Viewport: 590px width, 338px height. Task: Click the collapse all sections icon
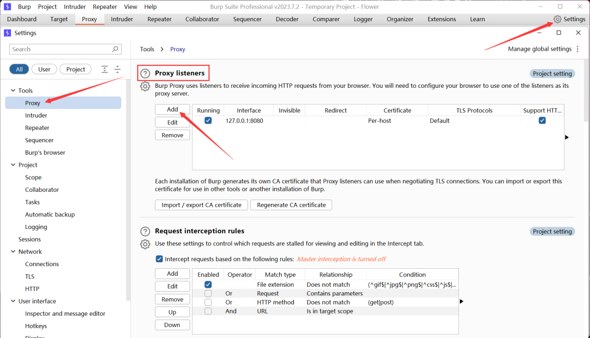[117, 69]
